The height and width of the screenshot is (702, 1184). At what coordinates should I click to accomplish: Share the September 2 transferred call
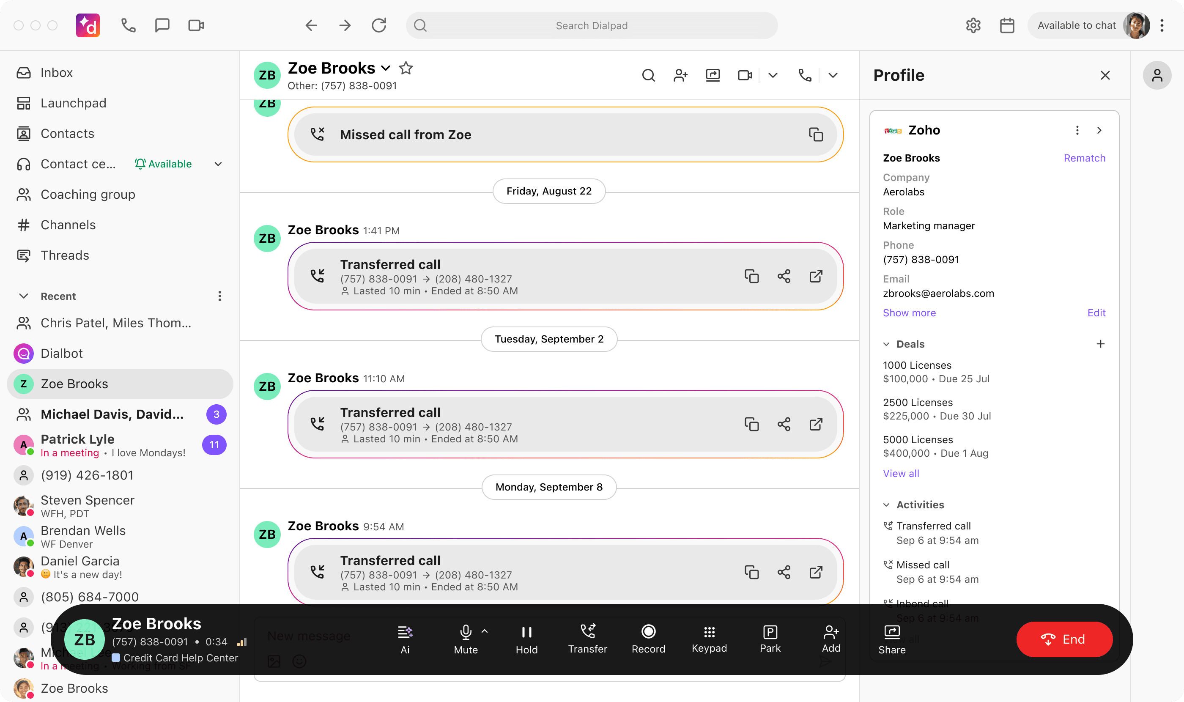pyautogui.click(x=784, y=424)
